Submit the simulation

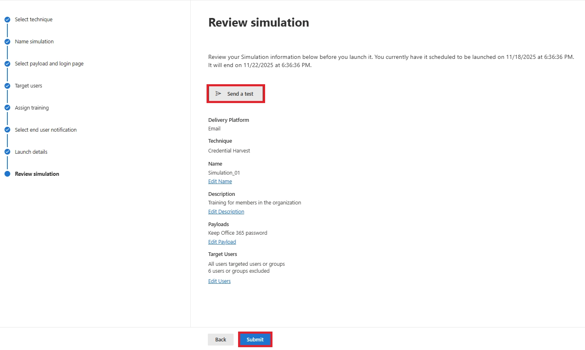[255, 339]
